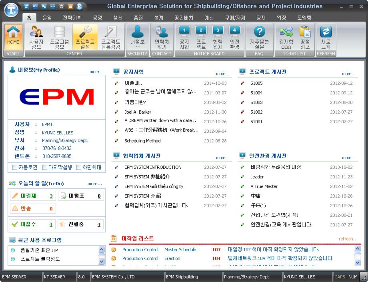Open 미참조 to-do button

coord(81,196)
